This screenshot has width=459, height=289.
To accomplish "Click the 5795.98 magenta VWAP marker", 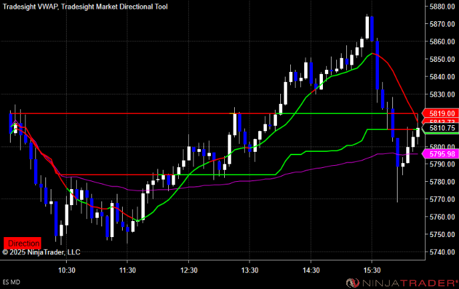I will tap(440, 154).
